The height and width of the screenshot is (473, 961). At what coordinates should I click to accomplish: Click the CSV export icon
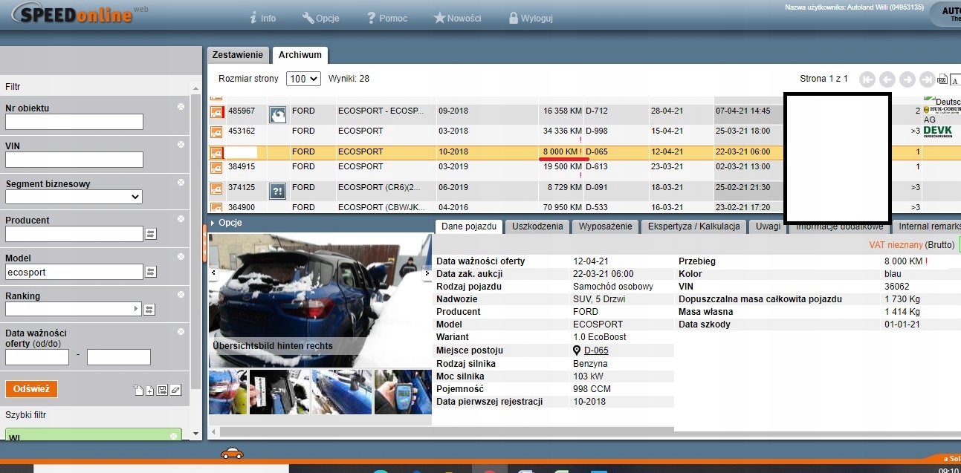click(942, 79)
